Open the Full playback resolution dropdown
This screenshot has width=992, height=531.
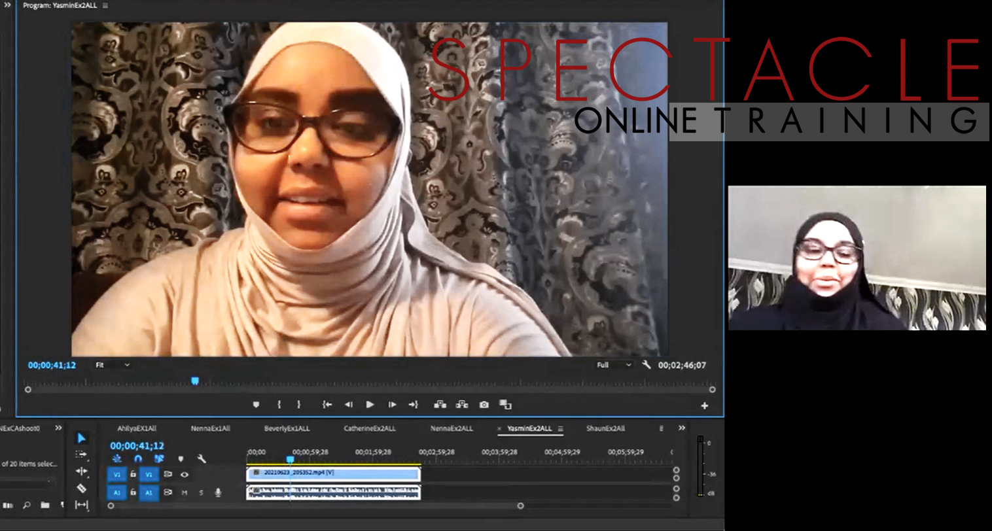(x=614, y=365)
